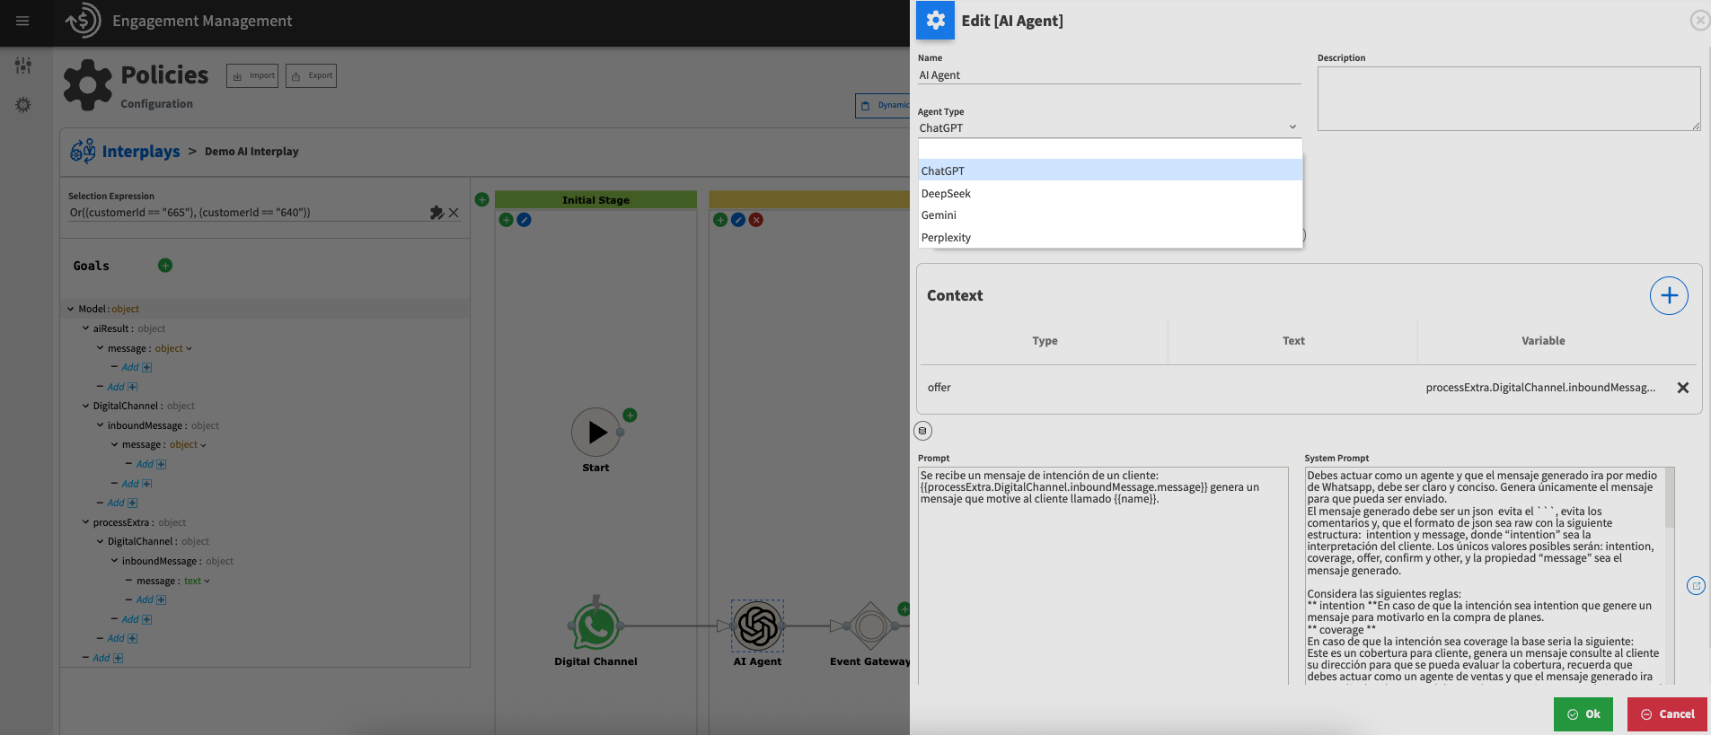Viewport: 1711px width, 735px height.
Task: Confirm changes with the Ok button
Action: click(x=1583, y=714)
